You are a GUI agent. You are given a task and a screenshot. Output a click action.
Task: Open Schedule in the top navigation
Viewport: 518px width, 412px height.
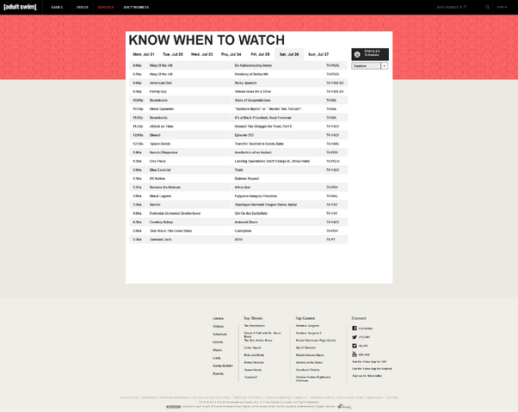(106, 7)
